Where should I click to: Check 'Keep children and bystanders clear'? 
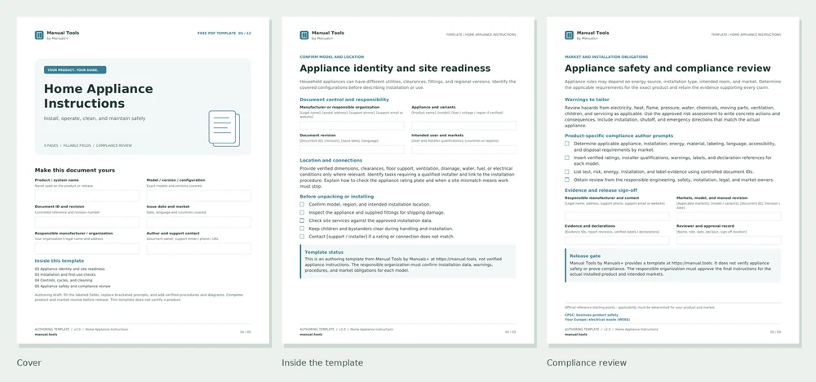point(302,229)
